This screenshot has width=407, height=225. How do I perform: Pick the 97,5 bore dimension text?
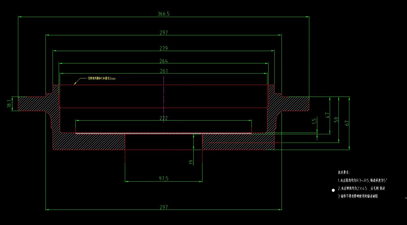coord(164,179)
